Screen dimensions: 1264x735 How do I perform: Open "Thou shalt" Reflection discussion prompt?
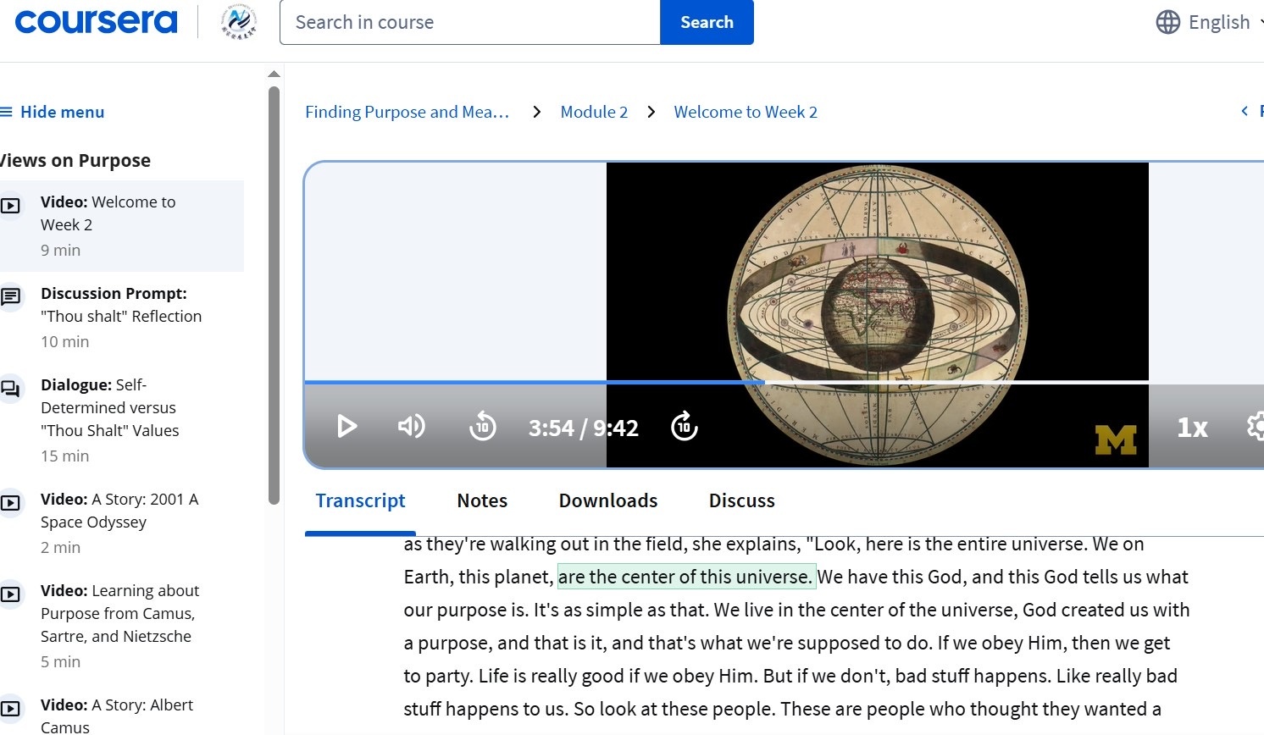121,316
